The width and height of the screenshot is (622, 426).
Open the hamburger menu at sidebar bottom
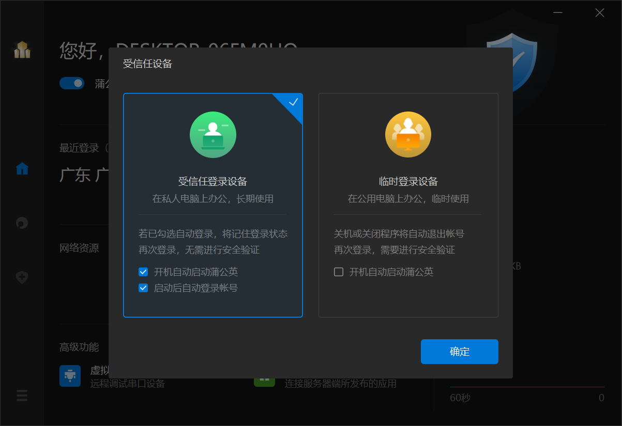click(22, 396)
